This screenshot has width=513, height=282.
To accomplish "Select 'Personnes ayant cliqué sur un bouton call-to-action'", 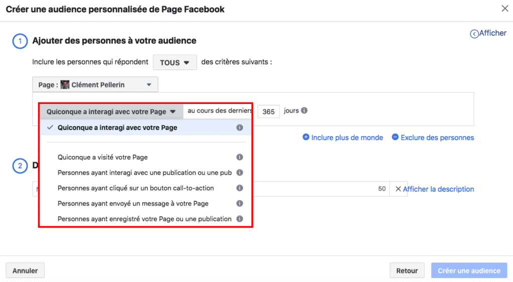I will (x=136, y=188).
